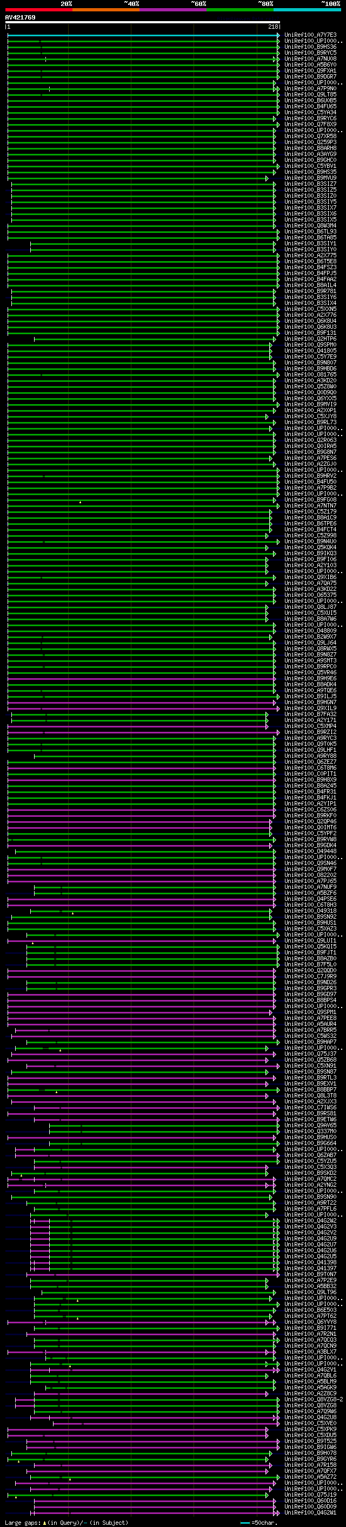Select the UniRef100_B9T0N7 label
346x1527 pixels.
coord(310,1274)
